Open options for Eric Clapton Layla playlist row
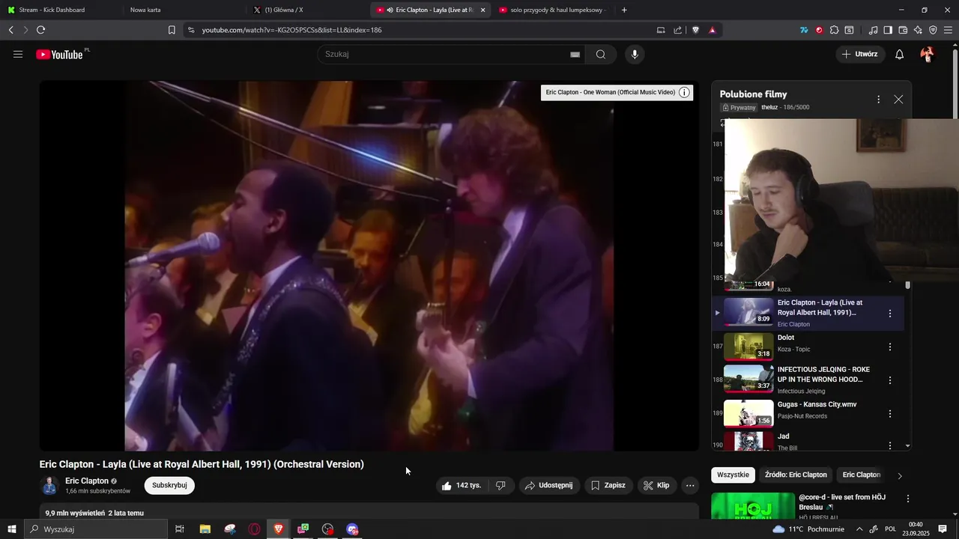 (x=890, y=313)
